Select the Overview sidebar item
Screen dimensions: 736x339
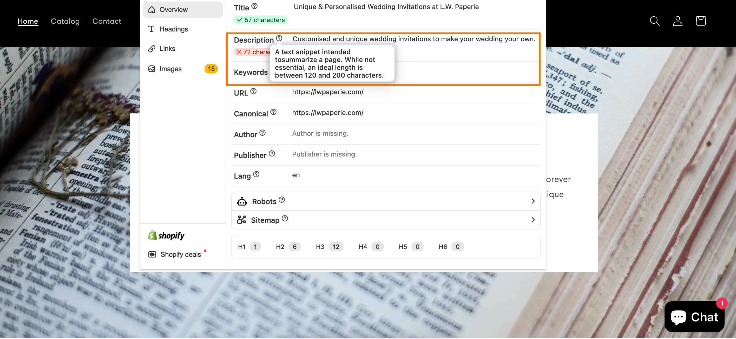point(173,10)
